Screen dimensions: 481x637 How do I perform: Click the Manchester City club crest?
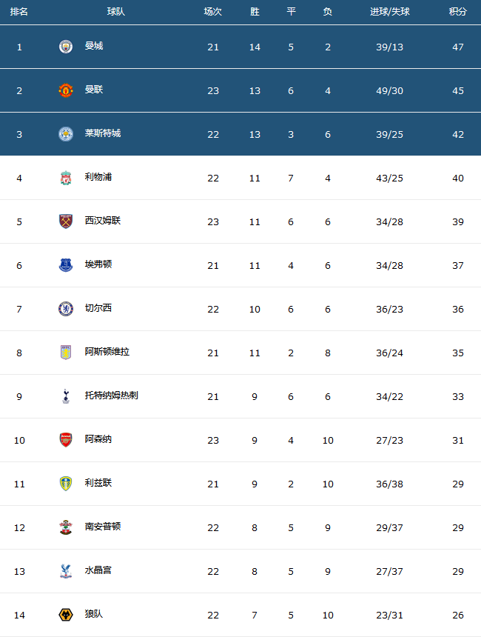point(66,47)
